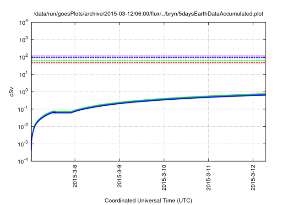The image size is (293, 205).
Task: Select the cSv y-axis label
Action: [11, 92]
